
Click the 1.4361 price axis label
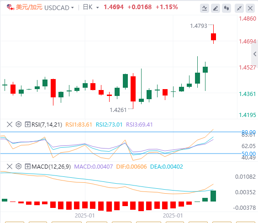click(247, 94)
